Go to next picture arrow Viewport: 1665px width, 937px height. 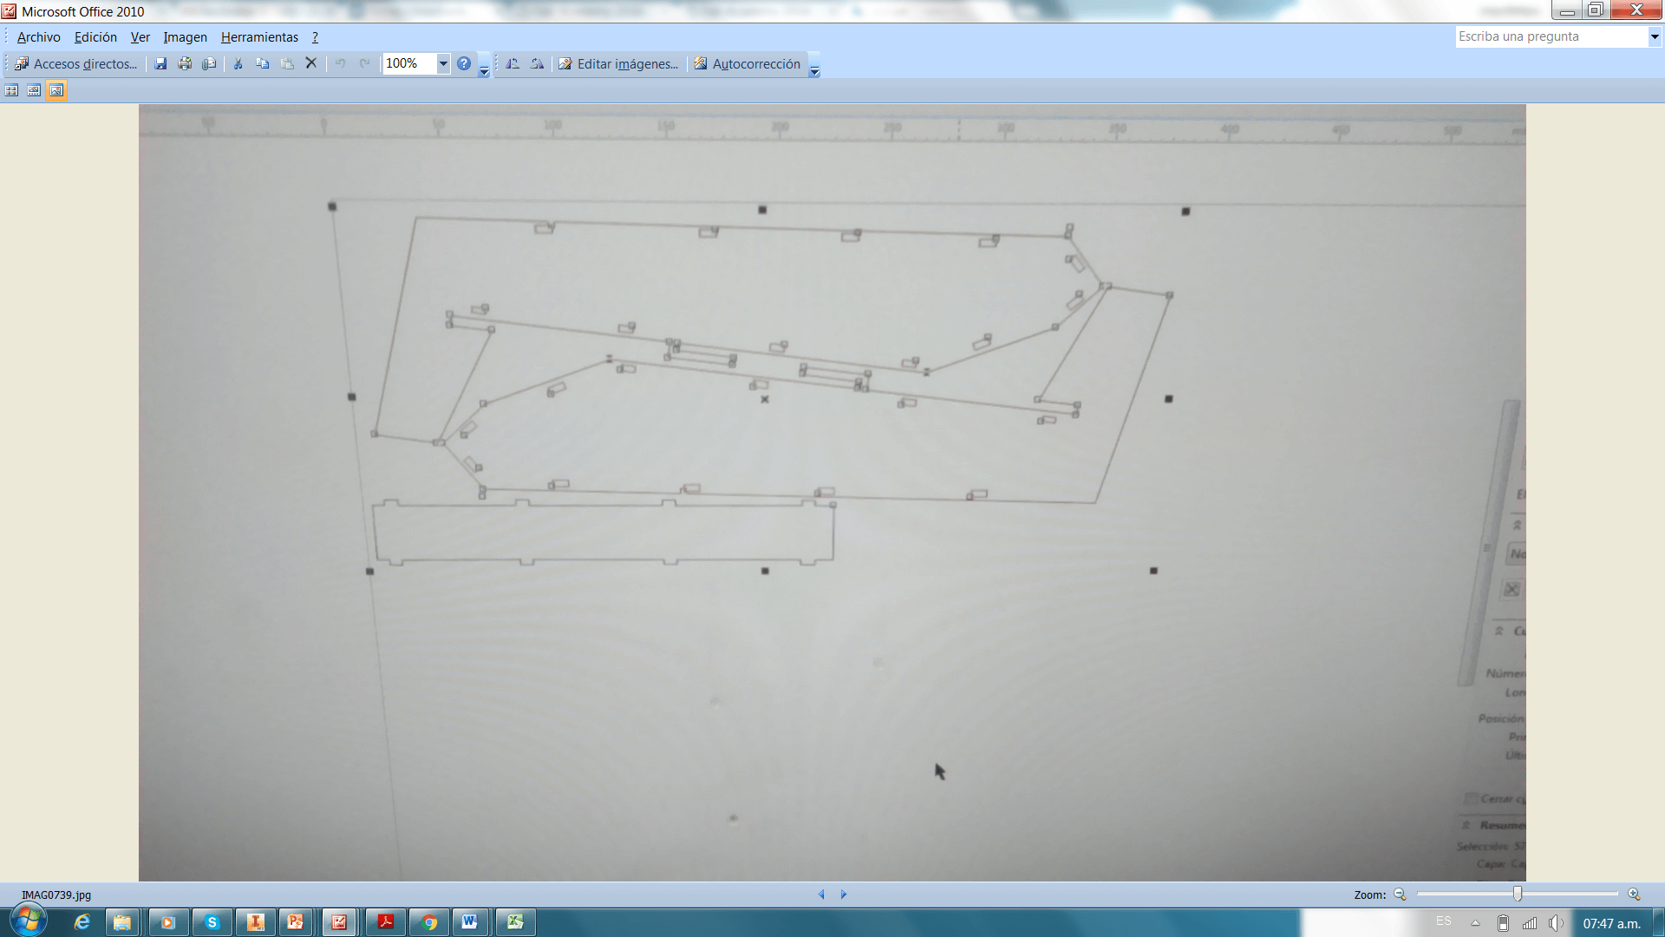pyautogui.click(x=843, y=894)
